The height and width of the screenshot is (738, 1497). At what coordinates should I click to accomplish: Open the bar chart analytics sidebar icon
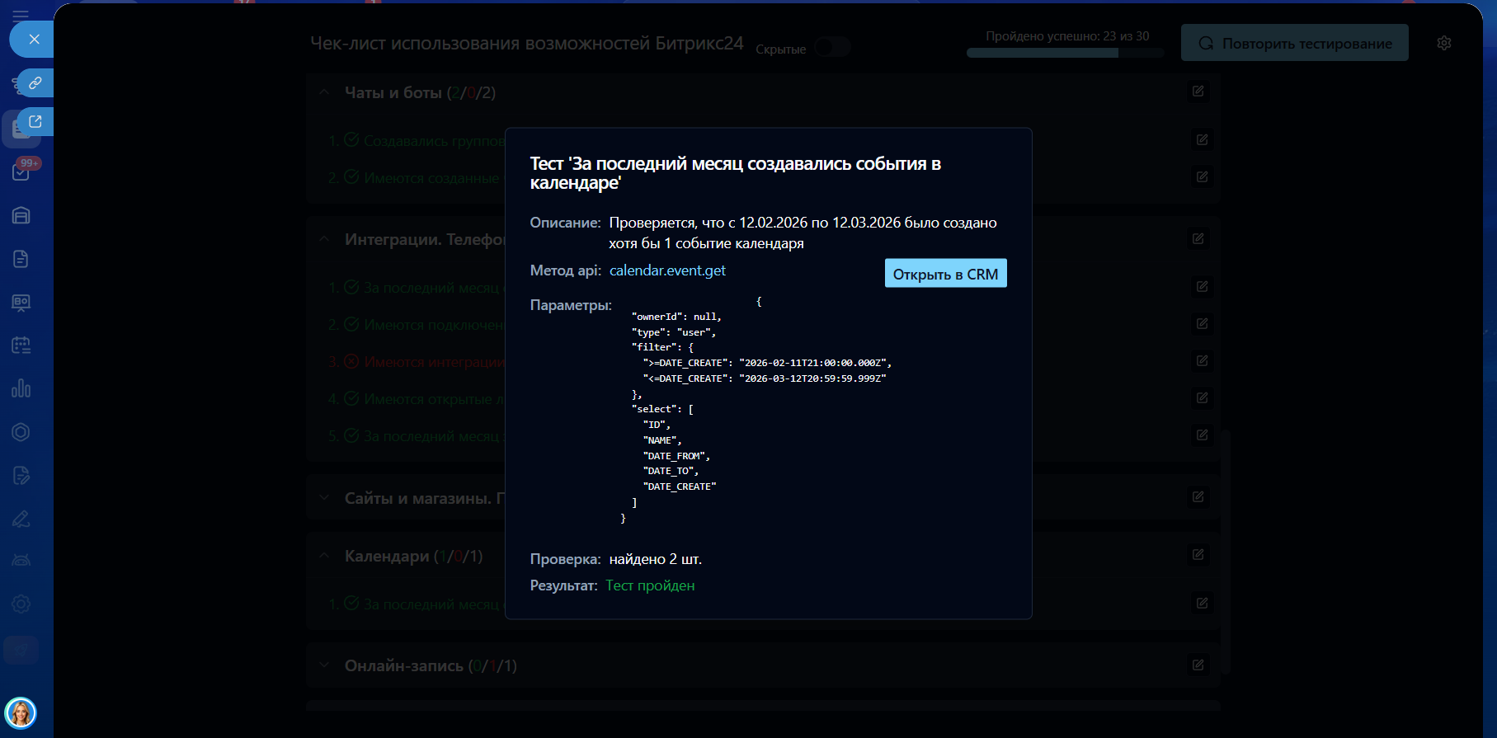[21, 388]
